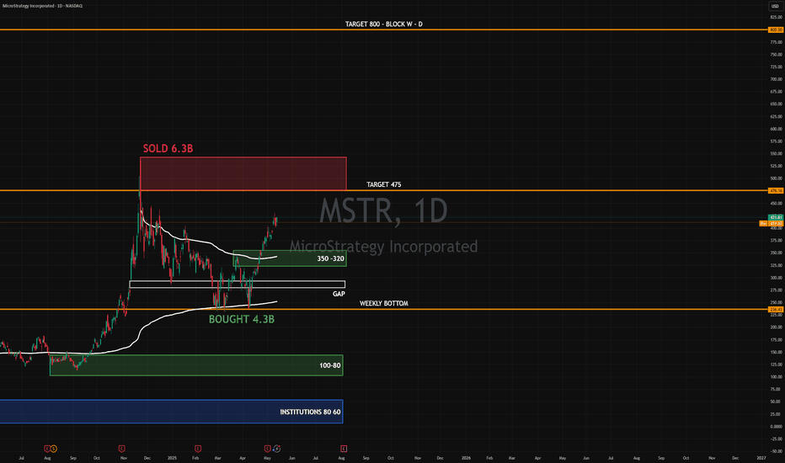
Task: Open the earnings marker at August 2024
Action: 47,449
